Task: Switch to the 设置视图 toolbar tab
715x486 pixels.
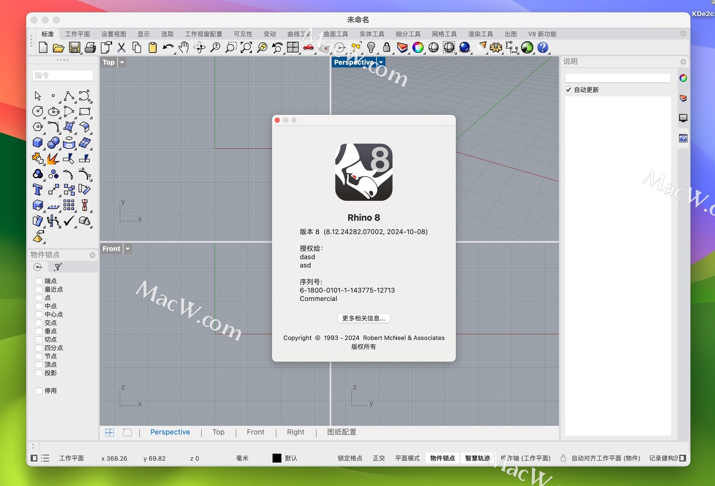Action: [114, 34]
